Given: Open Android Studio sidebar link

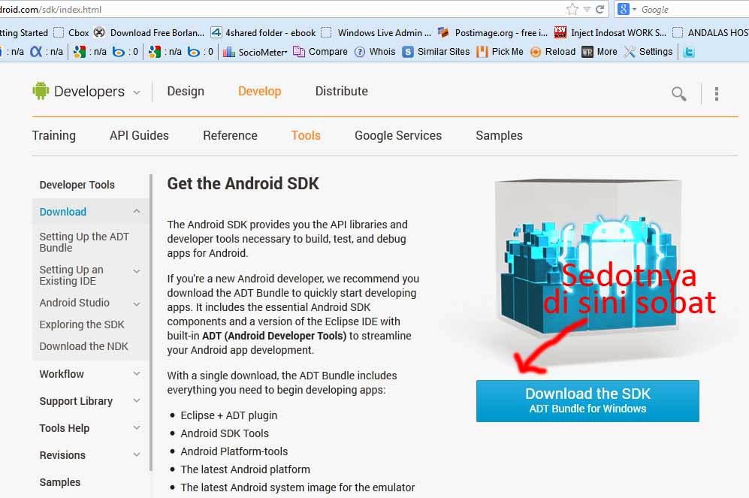Looking at the screenshot, I should [x=74, y=303].
